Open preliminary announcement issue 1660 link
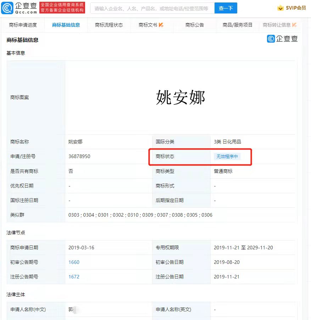The height and width of the screenshot is (320, 311). 74,262
